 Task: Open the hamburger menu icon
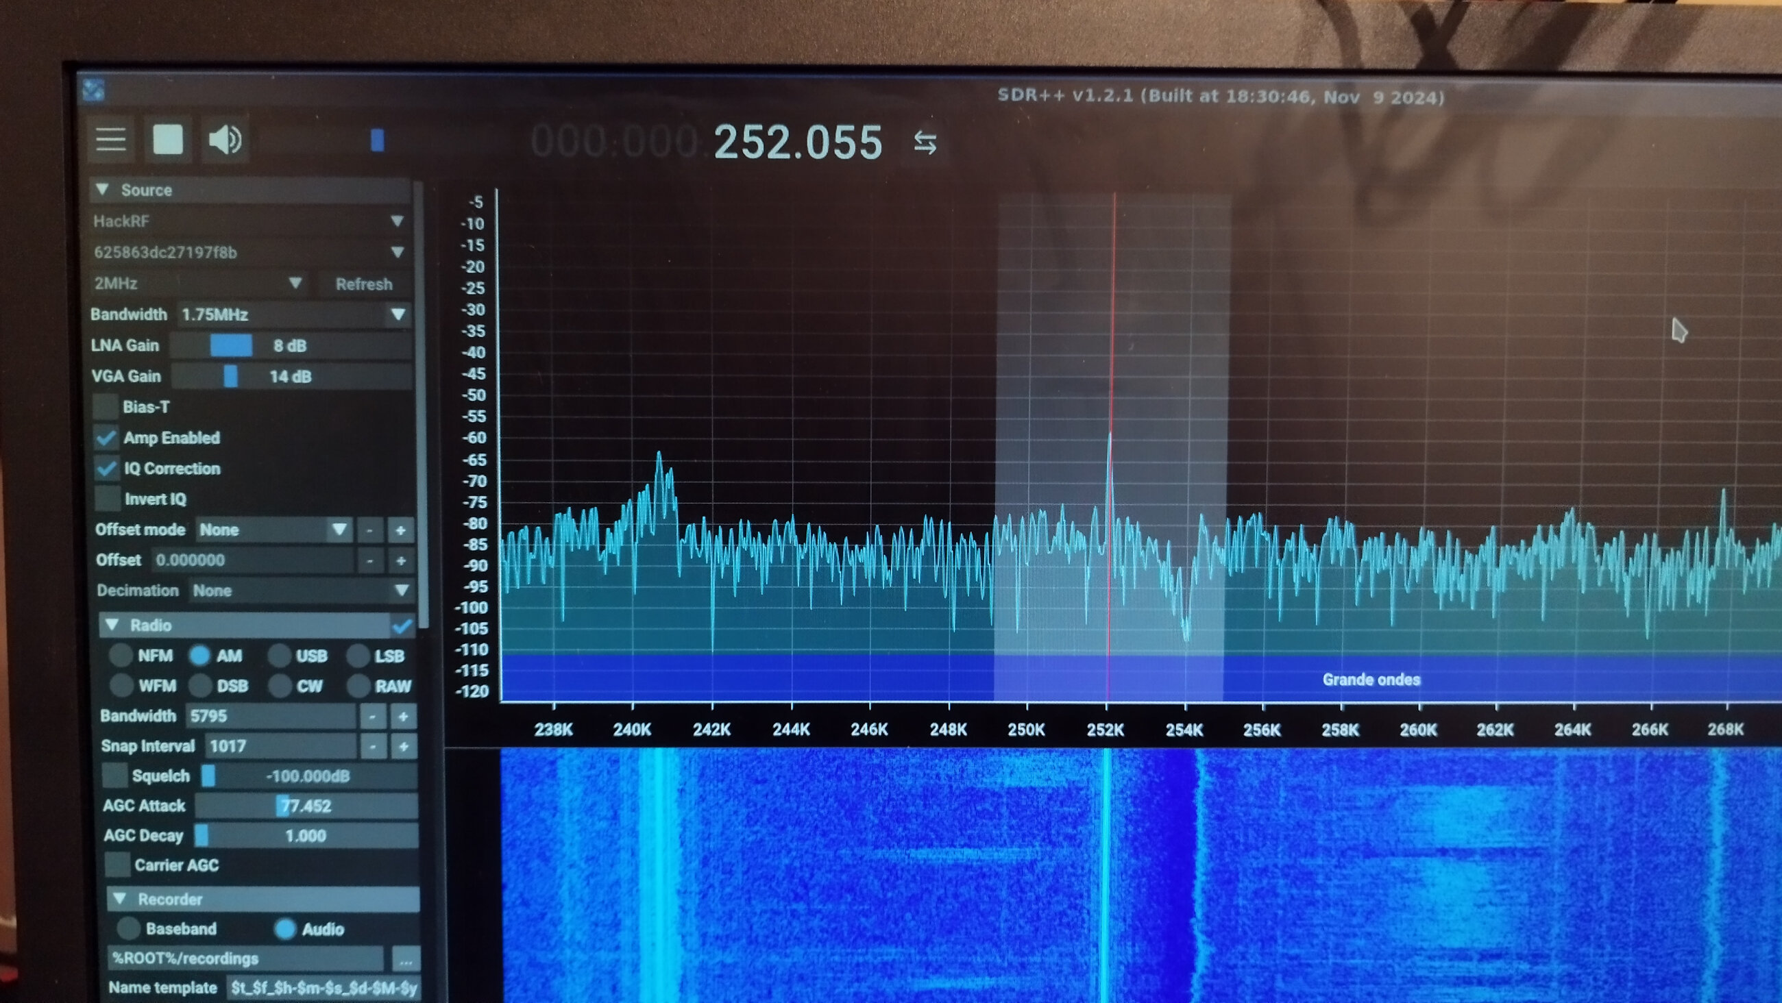[x=110, y=140]
